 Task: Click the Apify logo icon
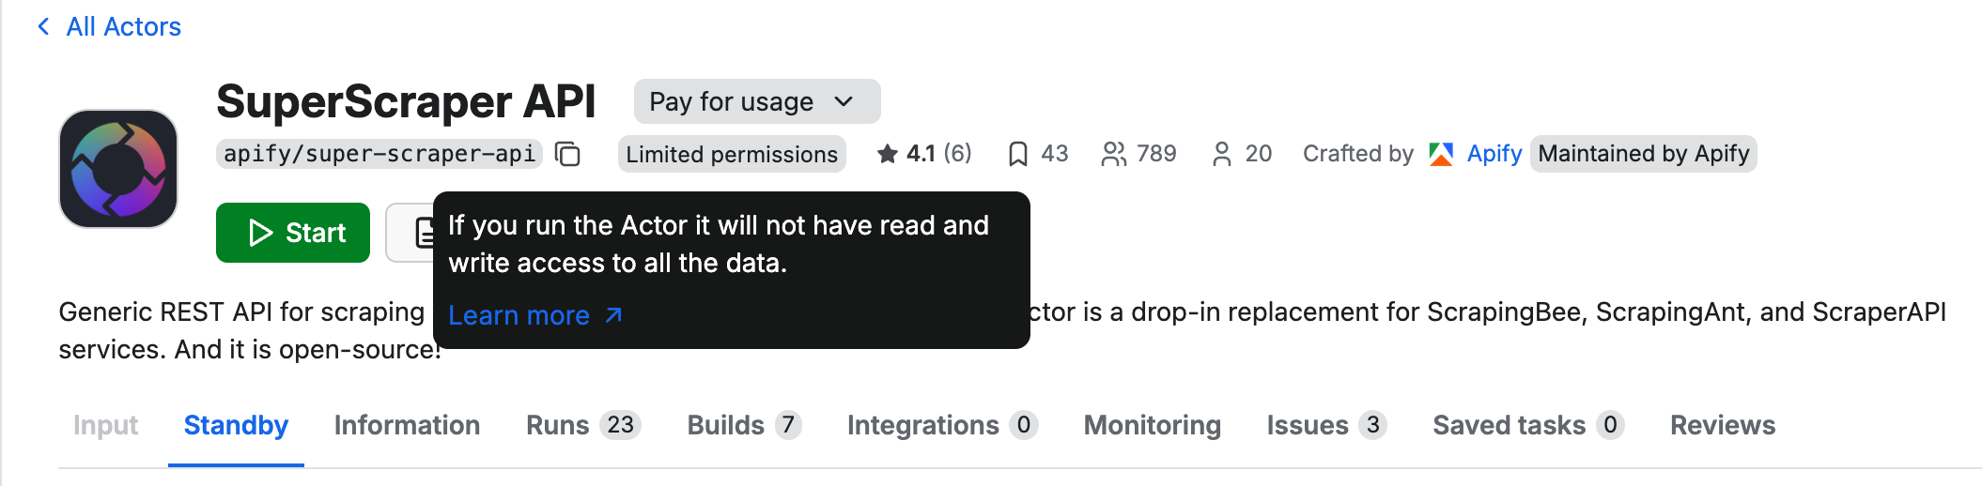(x=1441, y=154)
